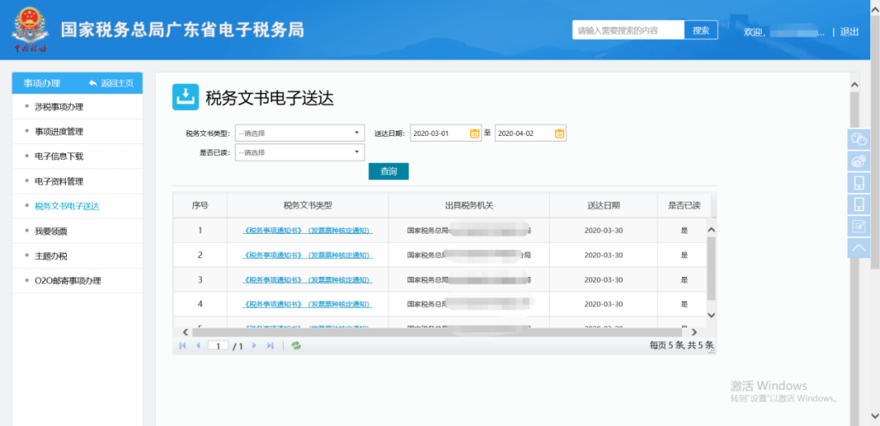Go to the first page using pagination icon

183,345
